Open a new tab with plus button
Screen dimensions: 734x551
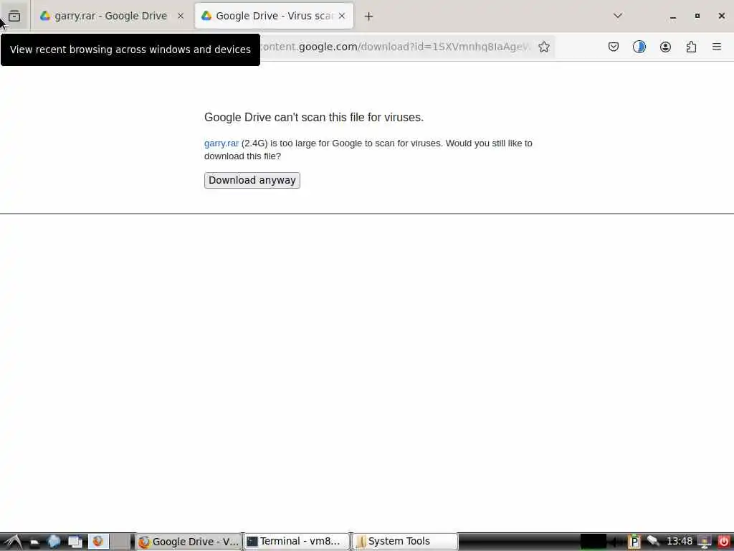point(369,17)
